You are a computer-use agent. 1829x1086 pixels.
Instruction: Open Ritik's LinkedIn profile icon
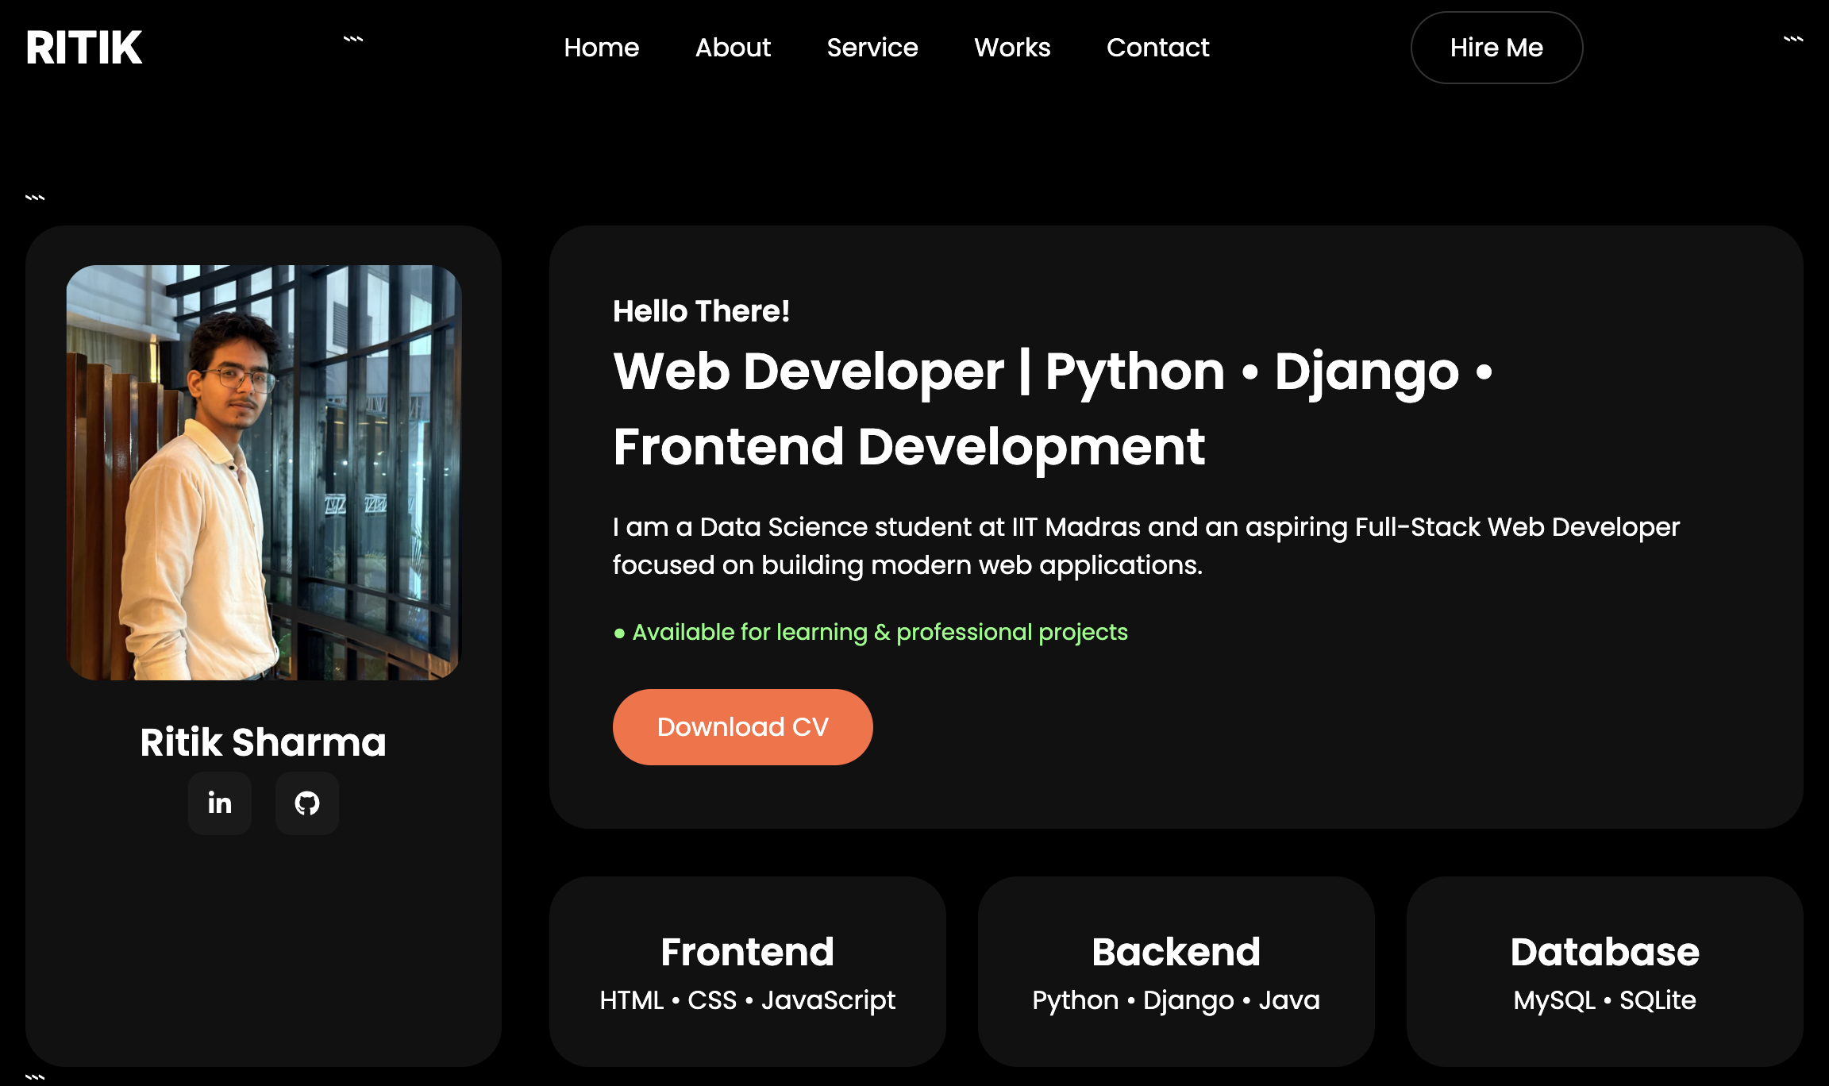click(219, 803)
